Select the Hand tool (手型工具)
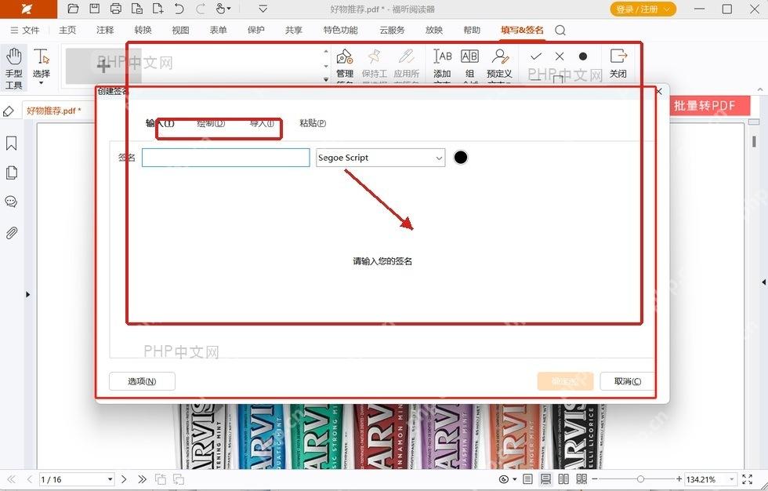This screenshot has width=768, height=491. point(14,68)
